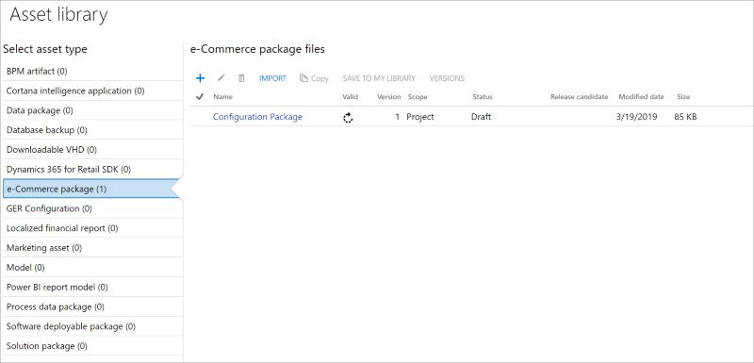Sort by Name column header
Screen dimensions: 754x363
[x=222, y=96]
